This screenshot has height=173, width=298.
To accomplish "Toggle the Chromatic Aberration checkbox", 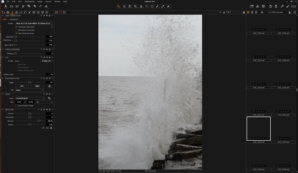I will click(x=16, y=27).
